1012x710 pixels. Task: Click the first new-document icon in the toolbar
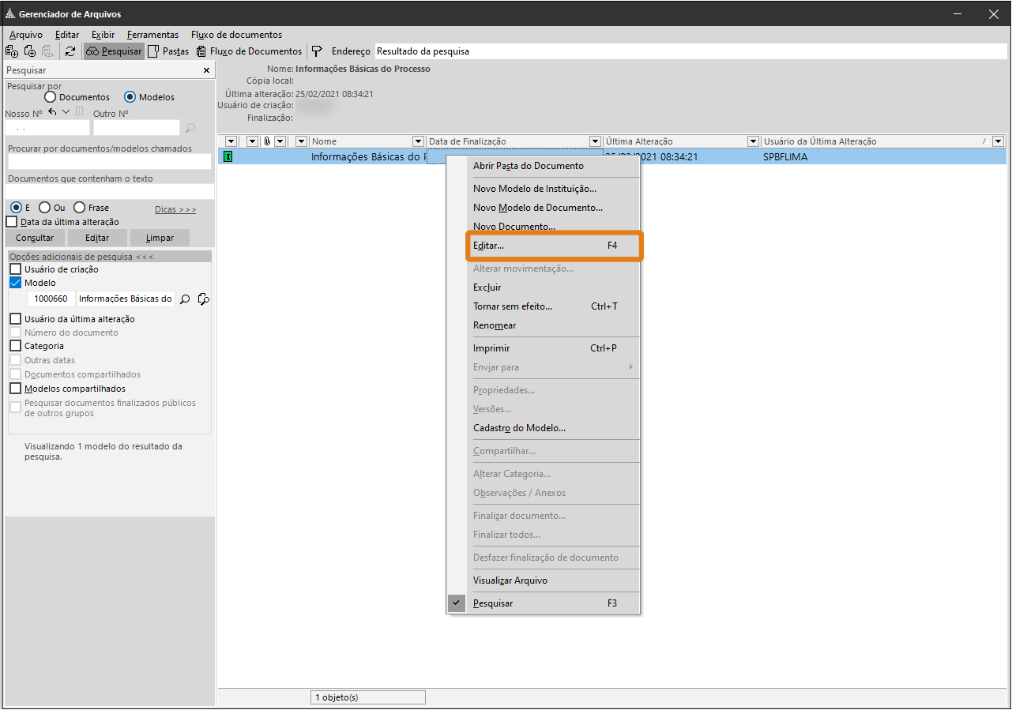pyautogui.click(x=12, y=51)
